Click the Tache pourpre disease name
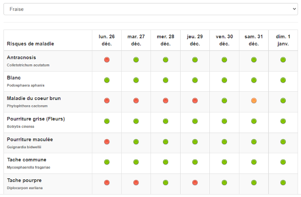Screen dimensions: 301x197 [x=24, y=180]
